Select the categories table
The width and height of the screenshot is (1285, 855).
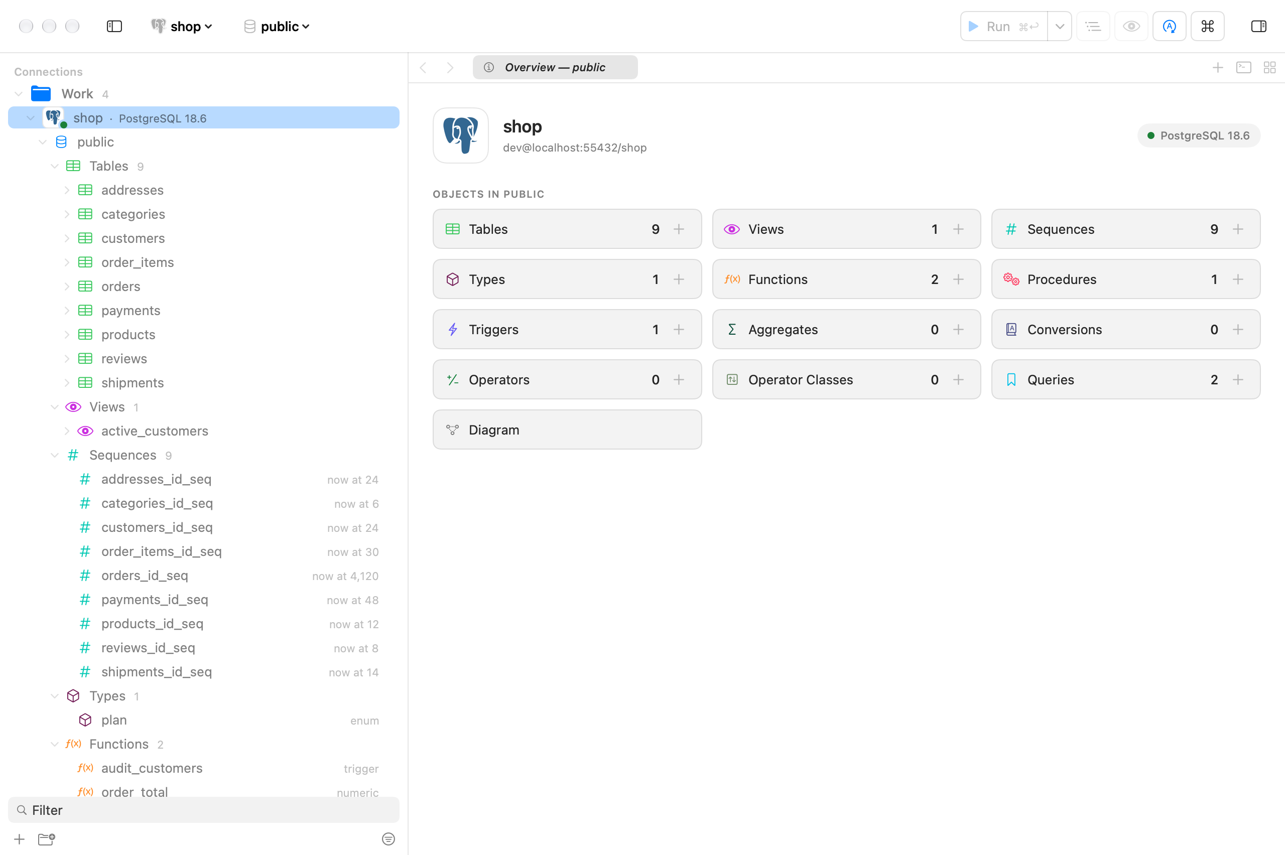[203, 214]
